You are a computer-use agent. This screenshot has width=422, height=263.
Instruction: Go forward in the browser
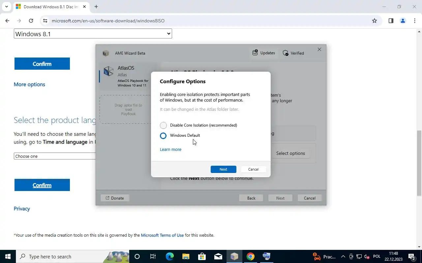tap(19, 21)
